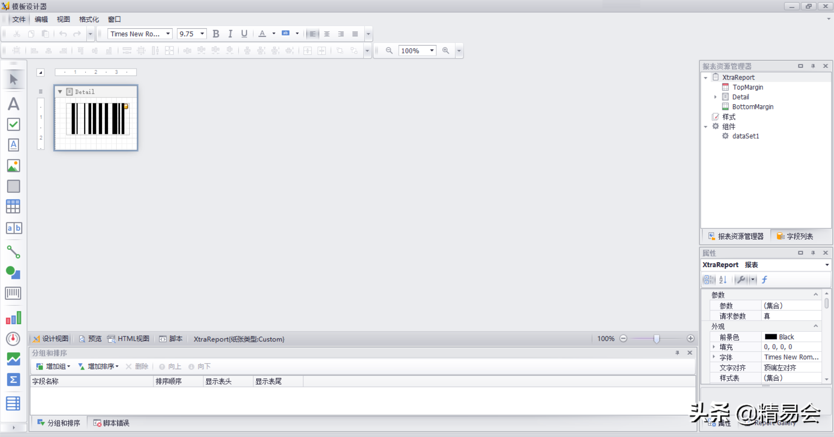Toggle italic formatting
834x437 pixels.
coord(230,34)
